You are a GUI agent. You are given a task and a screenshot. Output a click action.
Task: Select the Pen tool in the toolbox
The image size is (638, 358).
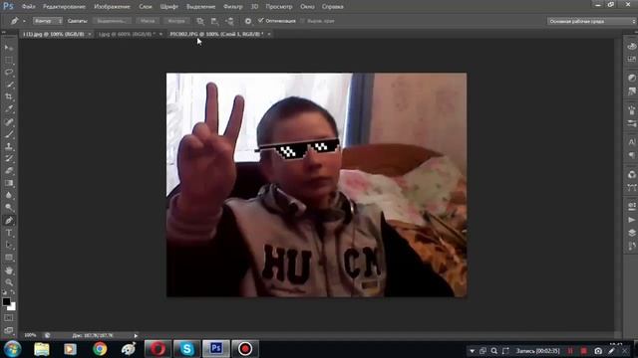point(9,221)
